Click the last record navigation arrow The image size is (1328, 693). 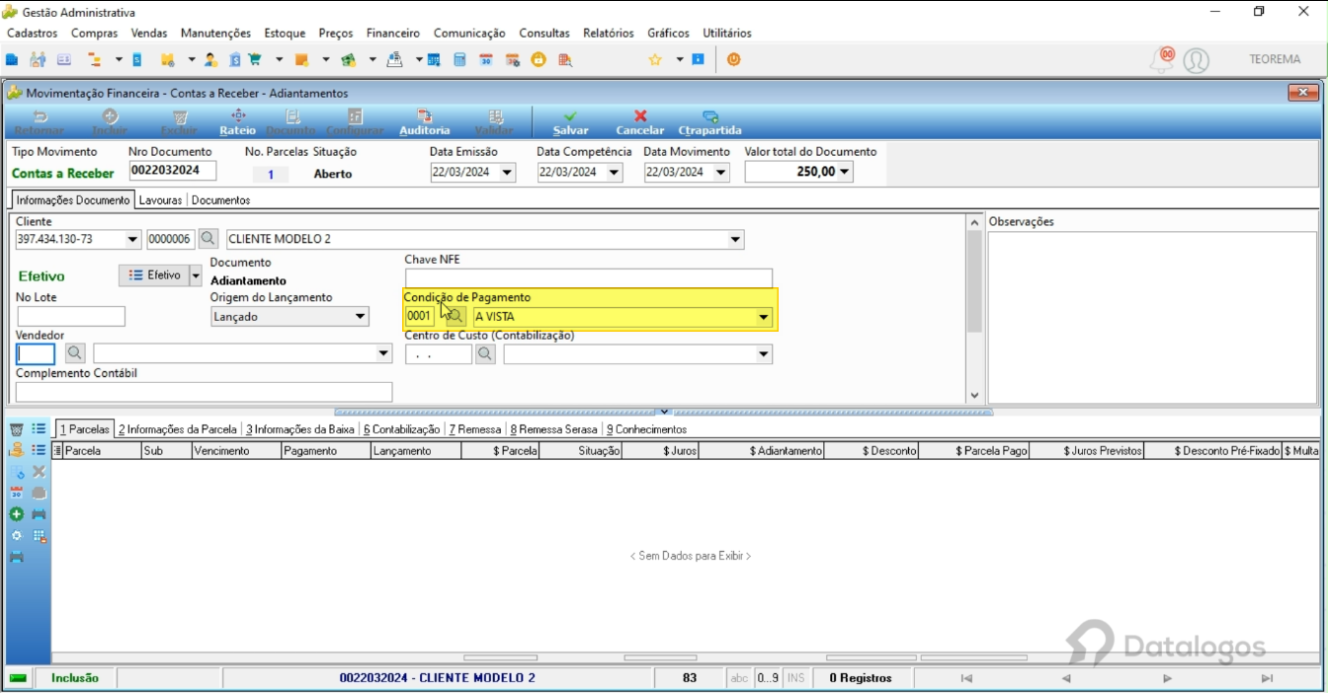click(x=1267, y=678)
